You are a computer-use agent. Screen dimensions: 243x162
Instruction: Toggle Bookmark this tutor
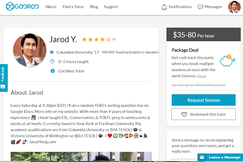click(x=204, y=114)
